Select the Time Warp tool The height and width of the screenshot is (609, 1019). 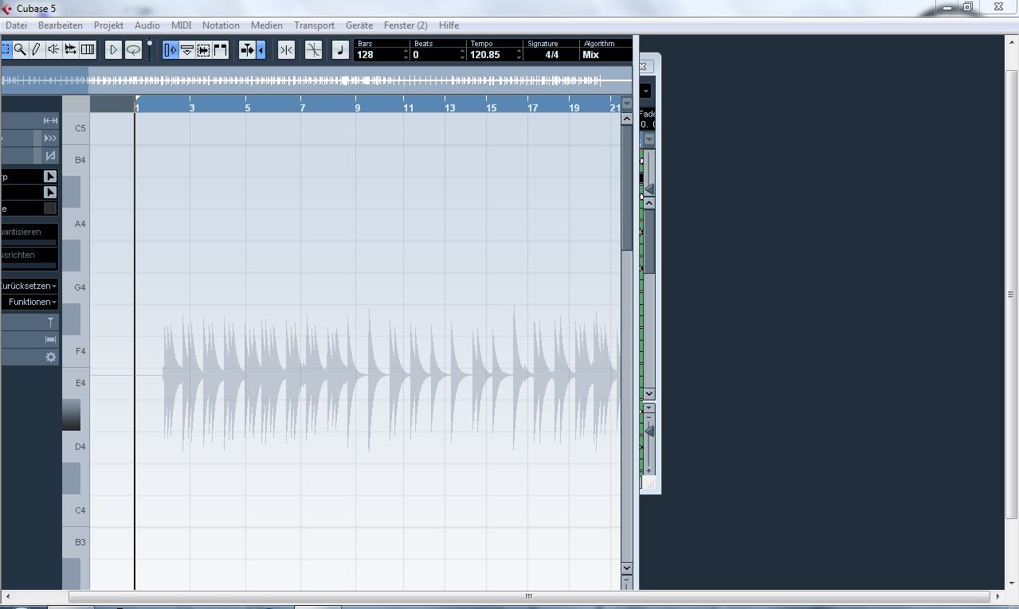[x=88, y=49]
